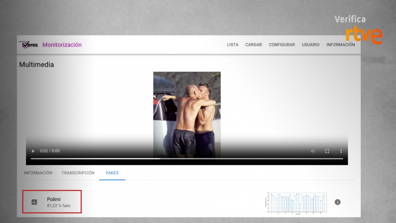Mute the video with the speaker icon
This screenshot has height=223, width=396.
tap(313, 151)
